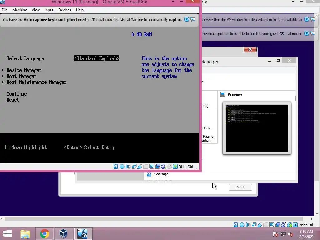The image size is (320, 240).
Task: Maximize the Manager window
Action: point(278,60)
